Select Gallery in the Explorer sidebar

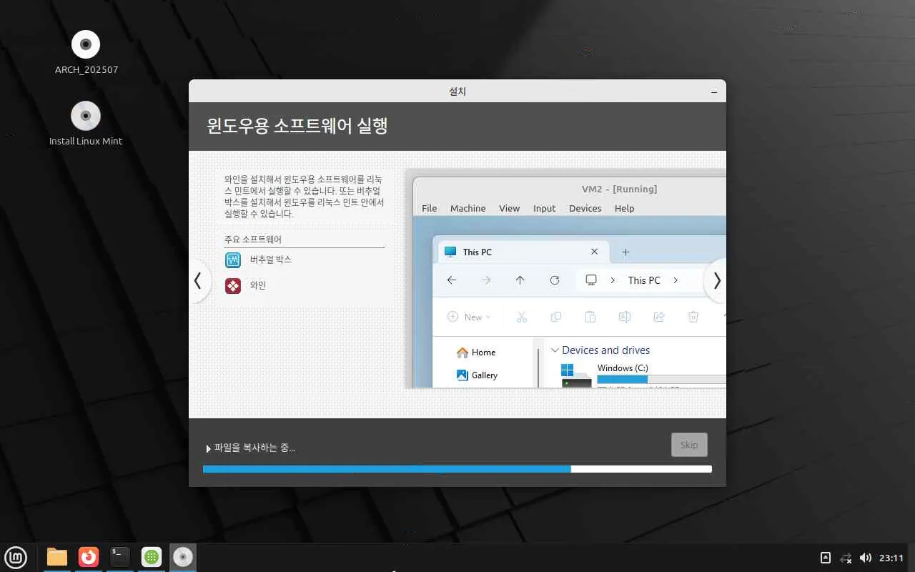click(477, 375)
